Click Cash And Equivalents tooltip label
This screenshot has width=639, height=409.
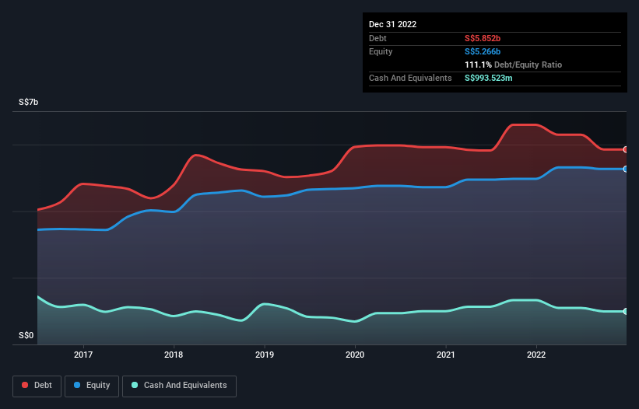[x=410, y=78]
